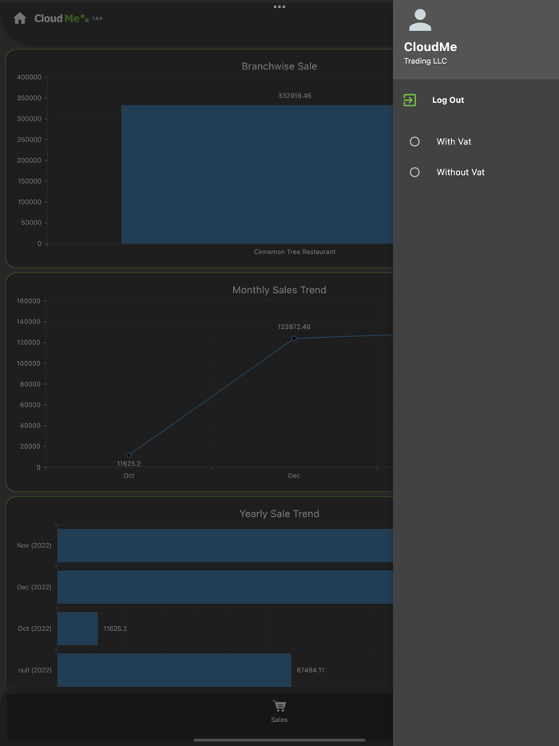Click the version 1.0.0 label
The width and height of the screenshot is (559, 746).
coord(97,18)
